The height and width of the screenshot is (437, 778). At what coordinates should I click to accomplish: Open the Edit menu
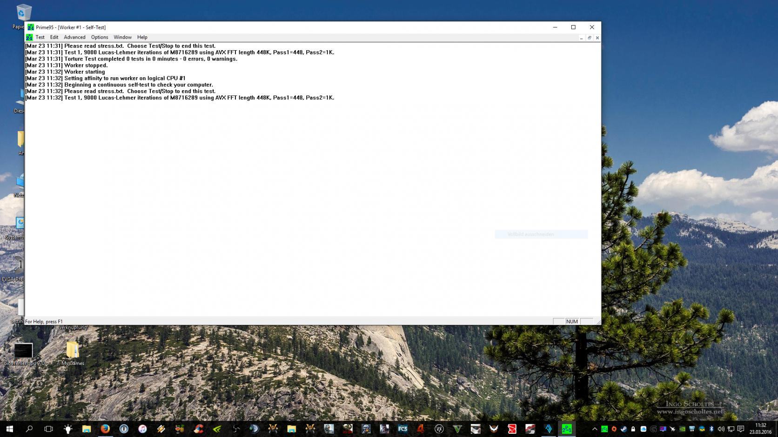point(54,37)
